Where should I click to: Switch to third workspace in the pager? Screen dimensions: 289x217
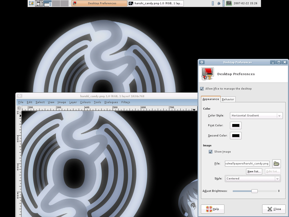[x=56, y=3]
